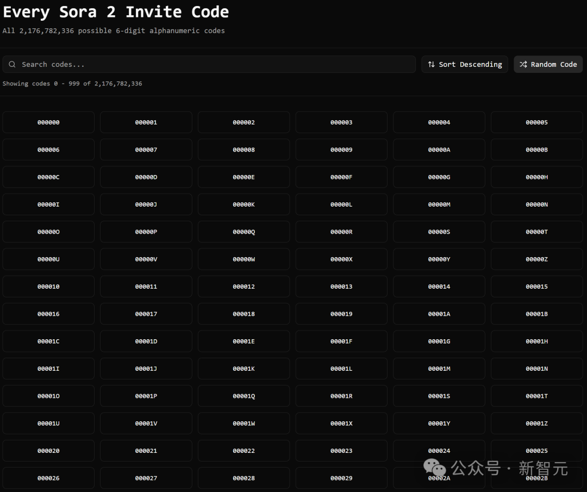Click code tile 000013
Screen dimensions: 587x492
(x=341, y=287)
